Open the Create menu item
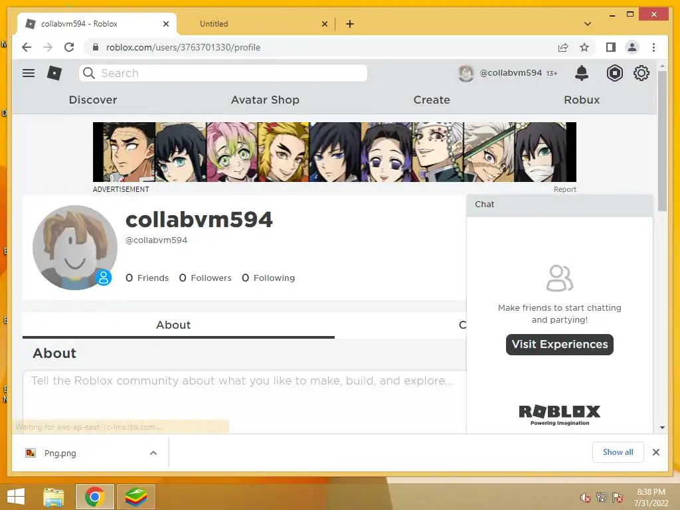 (432, 100)
